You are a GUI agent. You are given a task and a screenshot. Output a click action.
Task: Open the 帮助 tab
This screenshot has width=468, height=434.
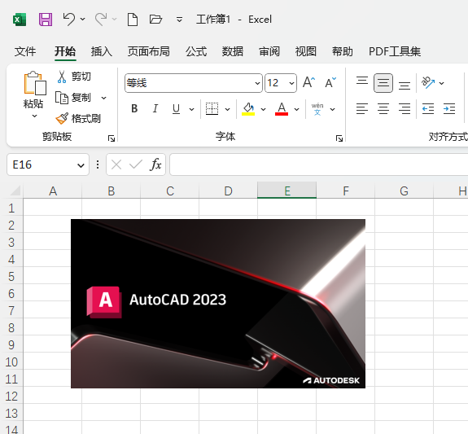(x=343, y=51)
